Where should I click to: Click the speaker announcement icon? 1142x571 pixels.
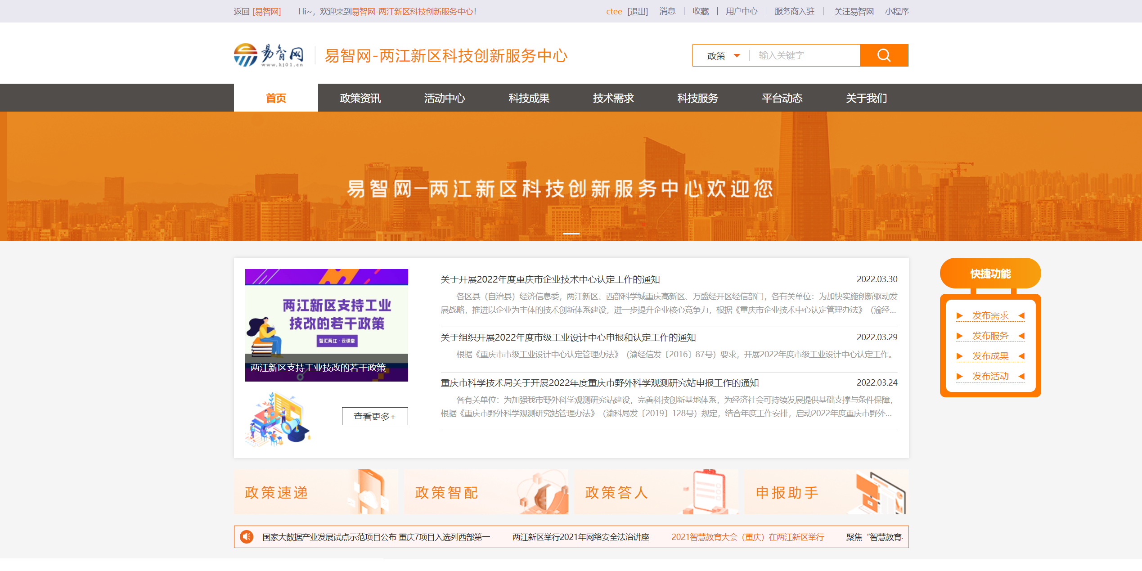click(247, 536)
